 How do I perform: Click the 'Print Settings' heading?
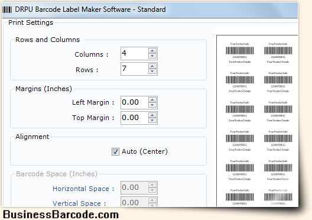coord(31,22)
